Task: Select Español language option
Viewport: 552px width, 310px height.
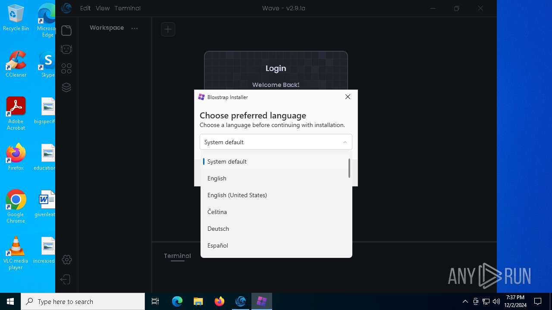Action: point(276,245)
